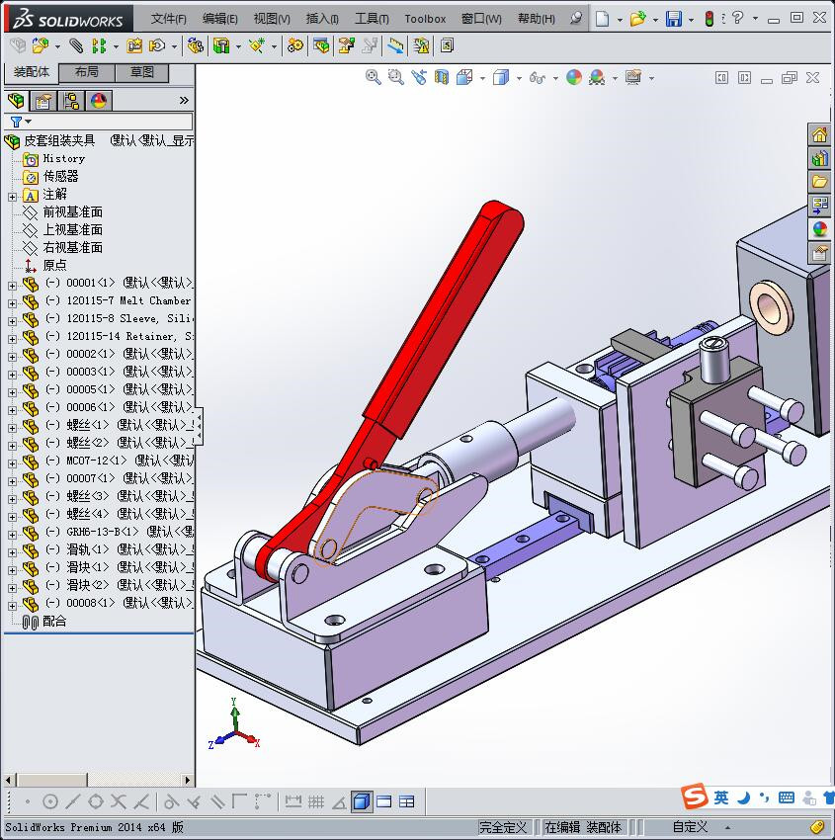The width and height of the screenshot is (835, 840).
Task: Select 上视基准面 plane in the tree
Action: [x=72, y=230]
